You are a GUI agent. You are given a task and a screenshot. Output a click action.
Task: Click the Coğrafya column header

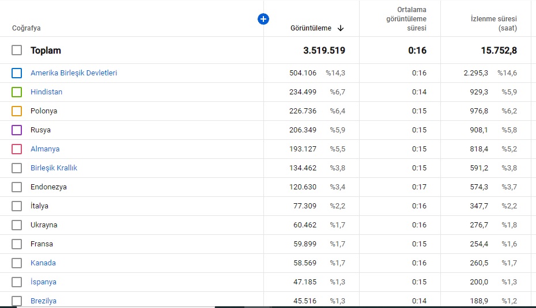click(27, 28)
